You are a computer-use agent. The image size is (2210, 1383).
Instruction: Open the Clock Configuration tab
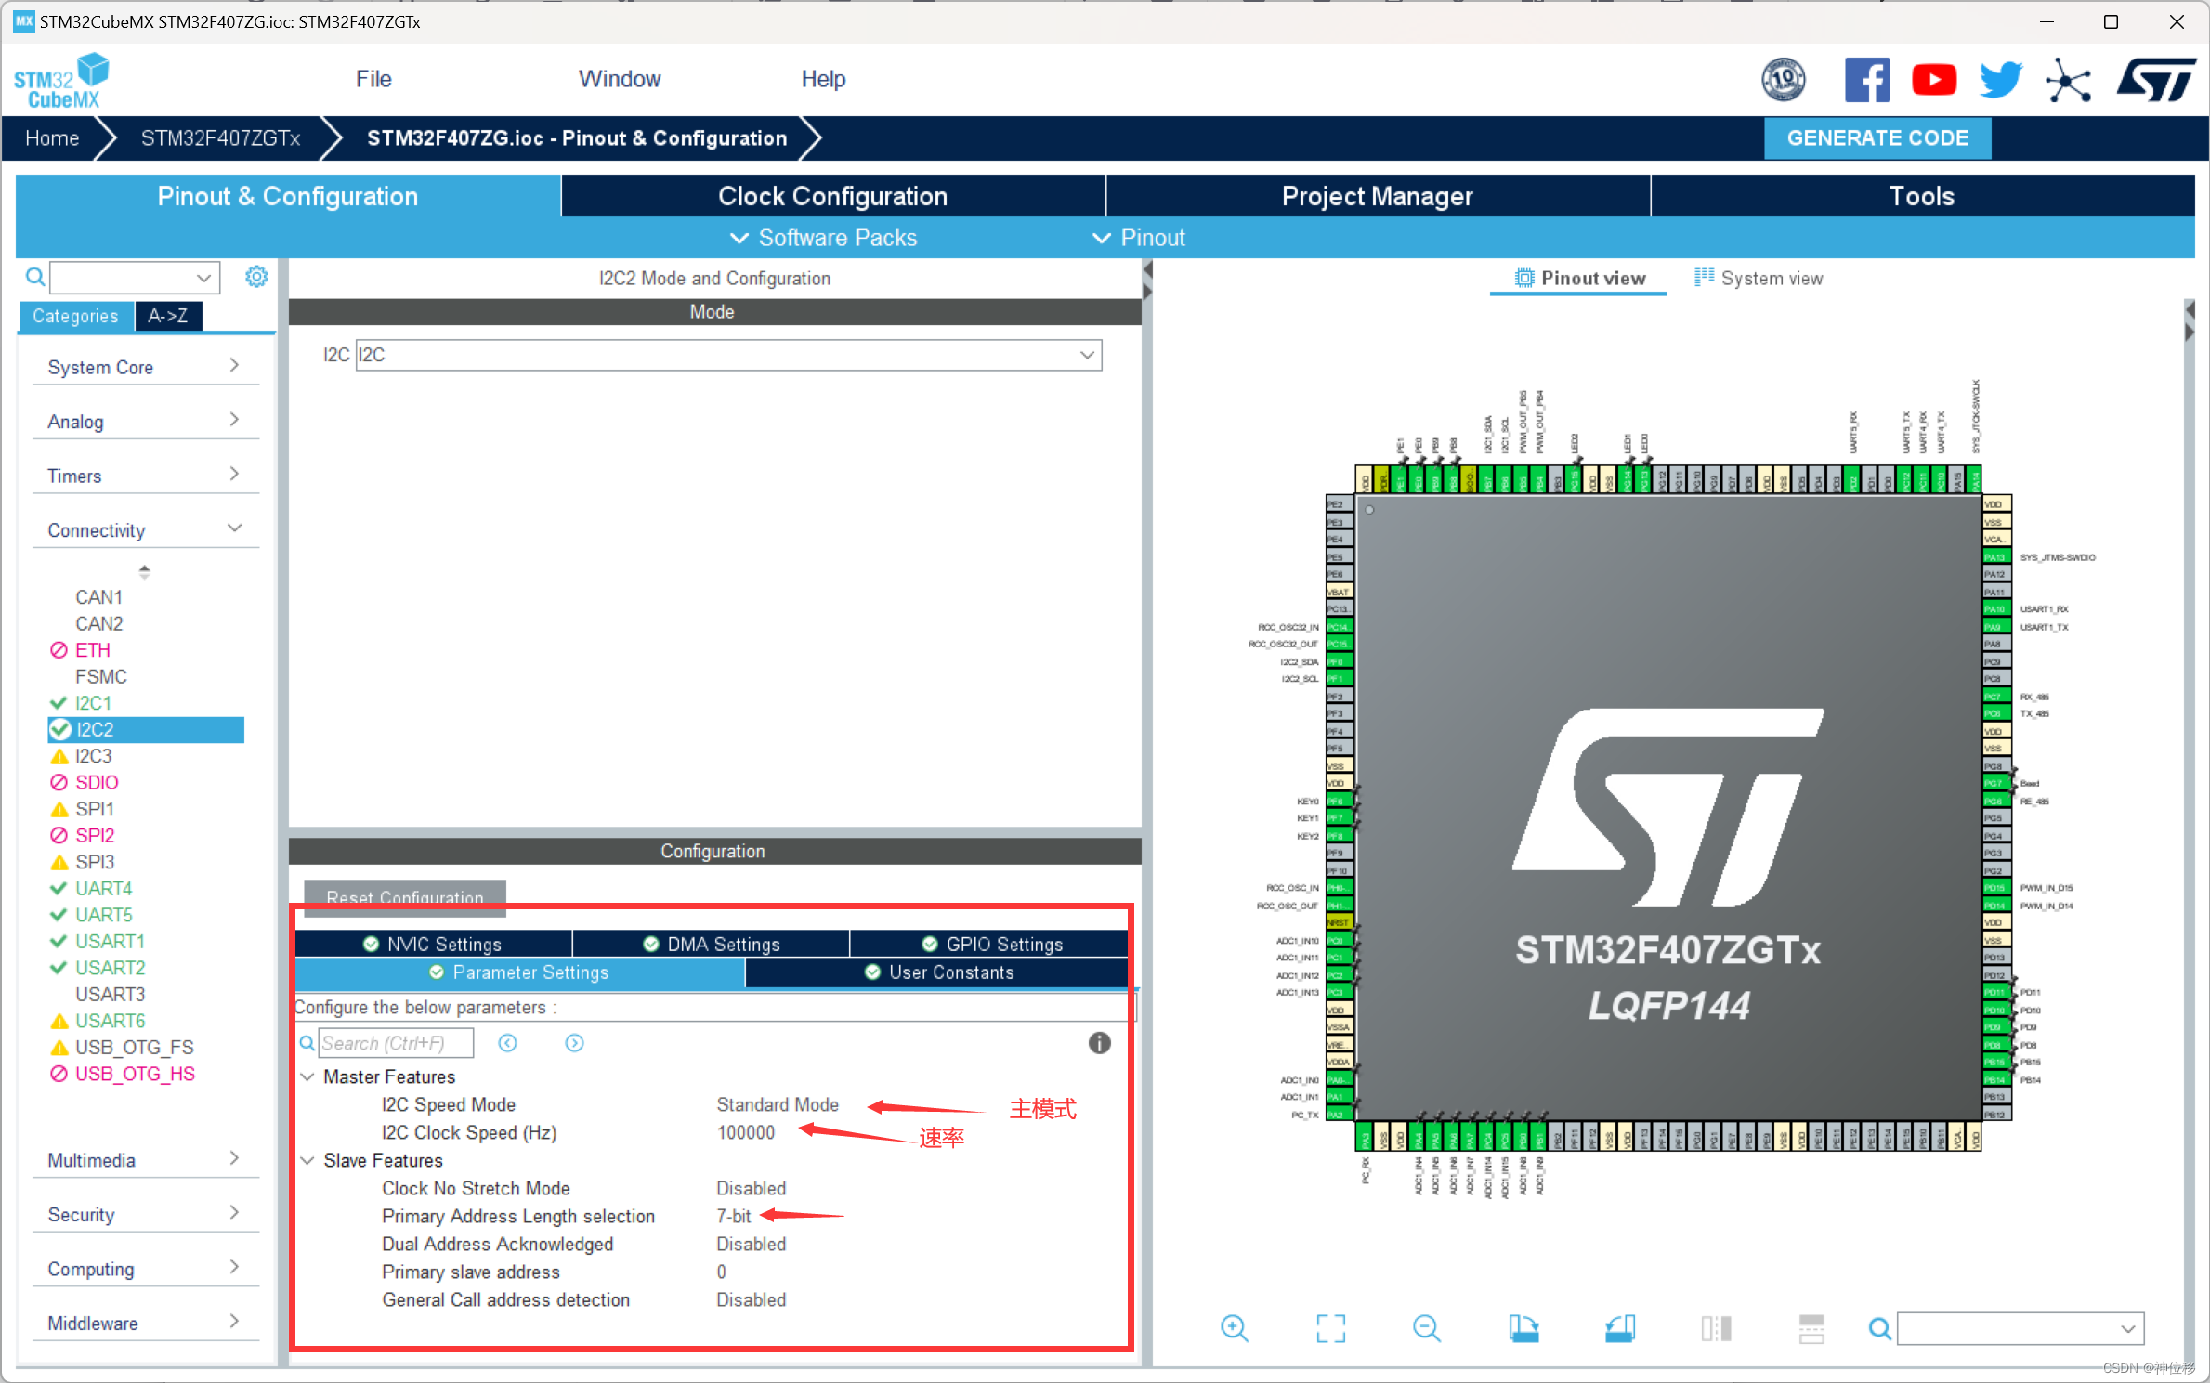[832, 196]
